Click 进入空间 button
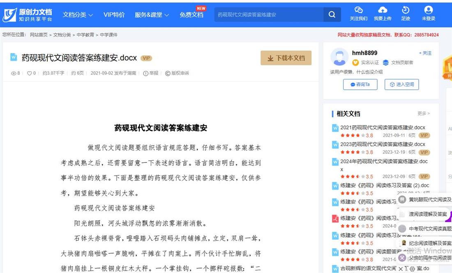The width and height of the screenshot is (452, 273). 401,84
